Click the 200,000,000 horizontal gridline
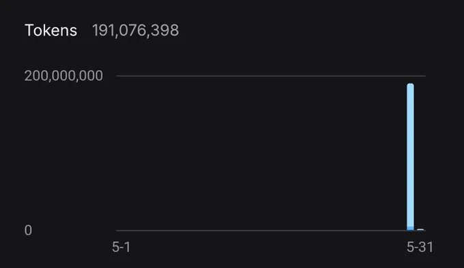The image size is (464, 268). click(x=271, y=76)
